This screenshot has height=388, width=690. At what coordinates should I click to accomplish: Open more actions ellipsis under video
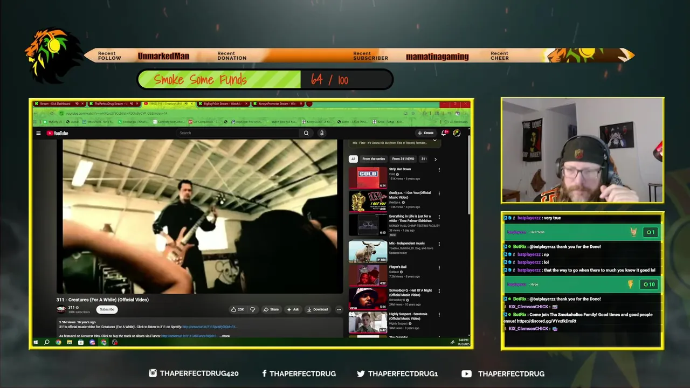(339, 309)
